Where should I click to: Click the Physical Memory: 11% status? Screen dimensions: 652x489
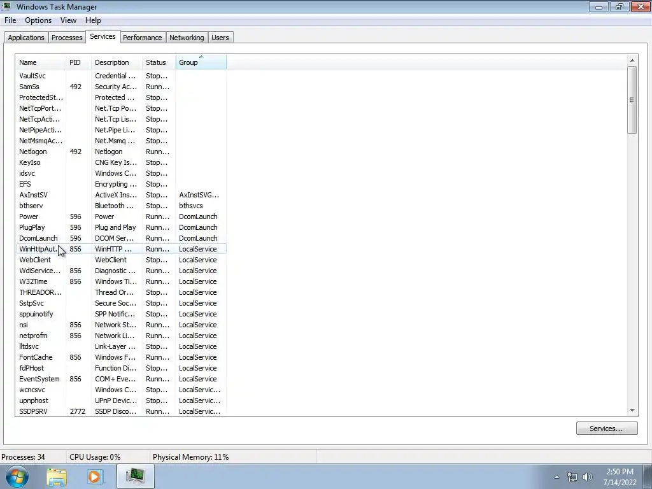191,457
